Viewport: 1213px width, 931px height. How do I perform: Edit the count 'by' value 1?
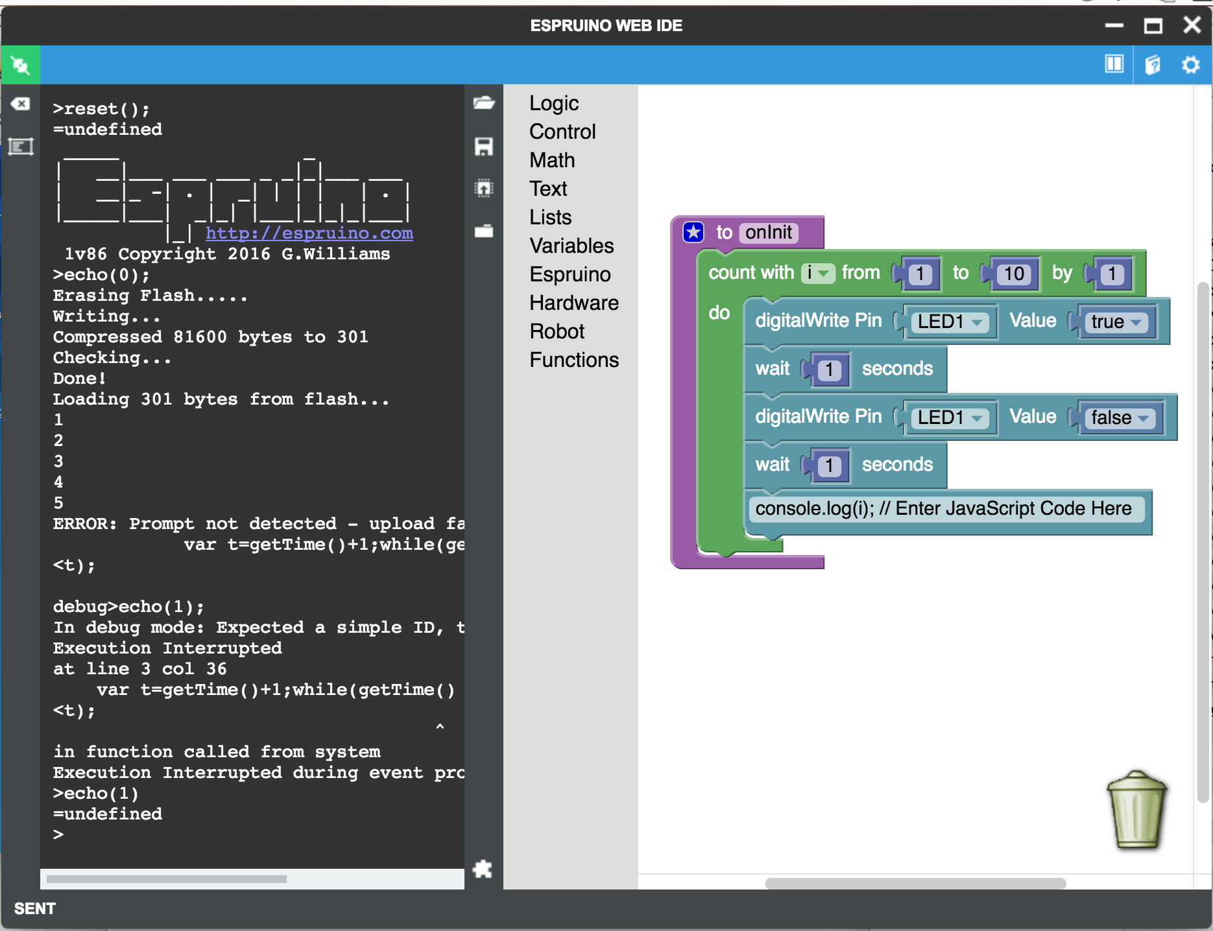click(1112, 274)
